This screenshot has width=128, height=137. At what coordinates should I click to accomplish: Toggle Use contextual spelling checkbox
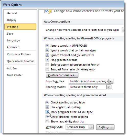coord(47,107)
